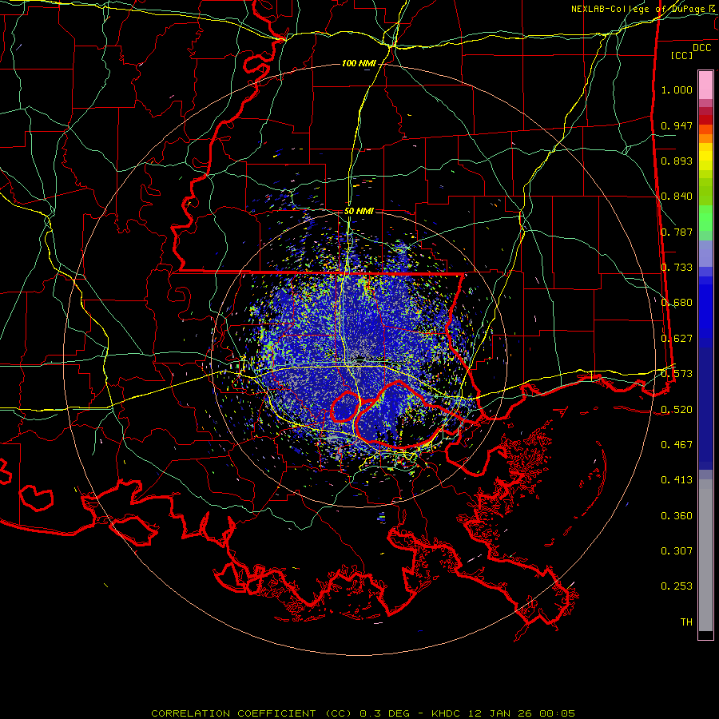
Task: Click the Correlation Coefficient KHDC caption line
Action: [x=363, y=713]
